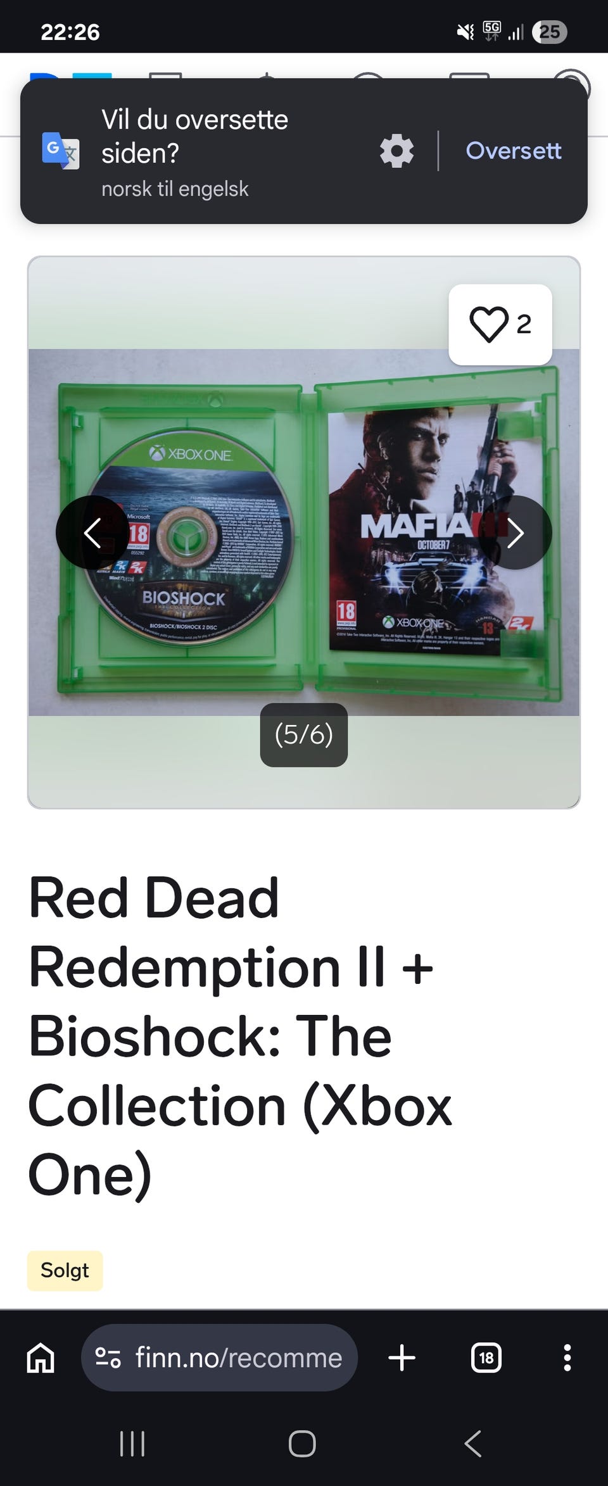
Task: Go to browser home page icon
Action: pyautogui.click(x=41, y=1357)
